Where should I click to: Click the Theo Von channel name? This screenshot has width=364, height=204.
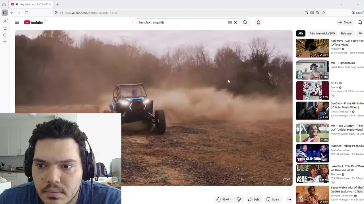[x=336, y=174]
